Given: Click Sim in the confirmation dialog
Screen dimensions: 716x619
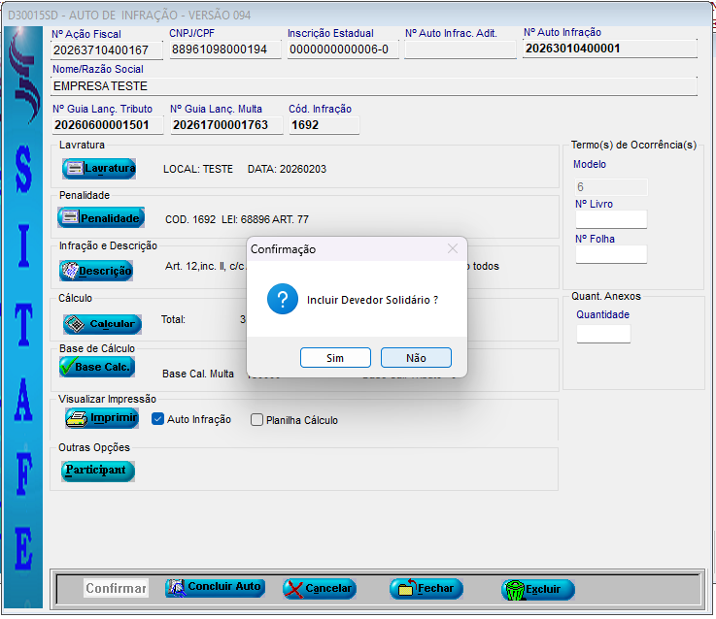Looking at the screenshot, I should [335, 358].
